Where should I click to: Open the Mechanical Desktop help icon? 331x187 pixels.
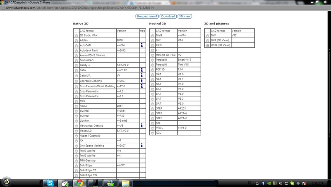[x=142, y=125]
